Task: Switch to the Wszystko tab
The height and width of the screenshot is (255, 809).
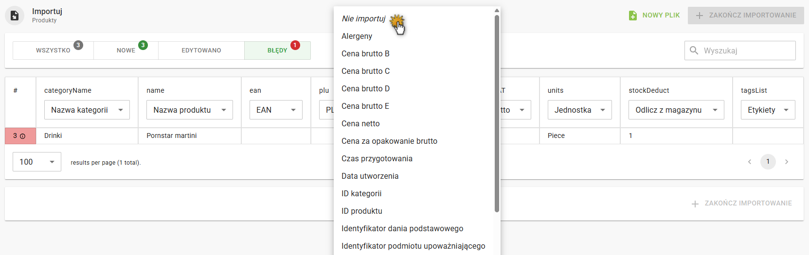Action: click(x=53, y=51)
